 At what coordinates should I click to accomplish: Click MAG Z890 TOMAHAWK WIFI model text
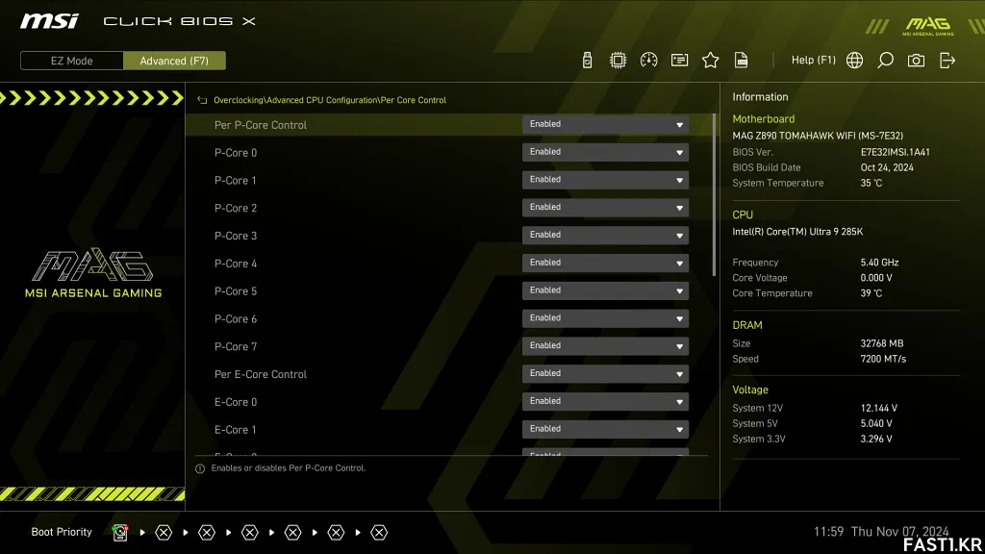tap(818, 136)
